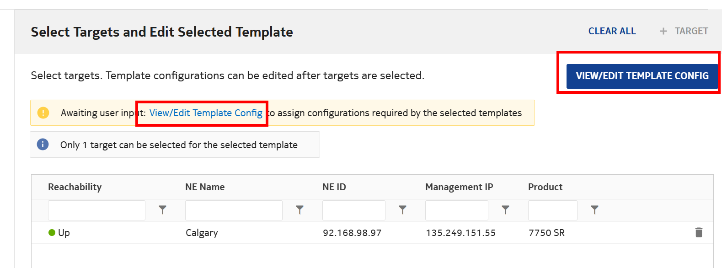Click the Management IP filter input
722x268 pixels.
click(456, 210)
